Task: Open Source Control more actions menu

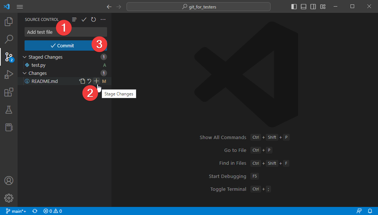Action: pos(103,19)
